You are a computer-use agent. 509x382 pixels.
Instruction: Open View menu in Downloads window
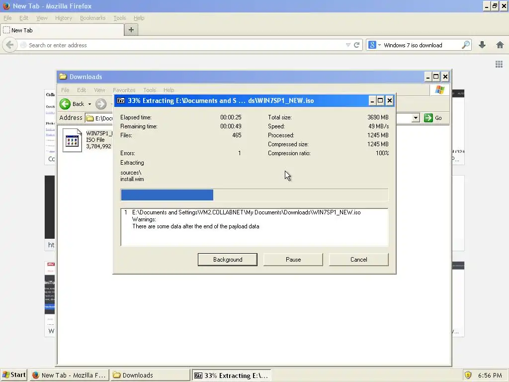[99, 90]
